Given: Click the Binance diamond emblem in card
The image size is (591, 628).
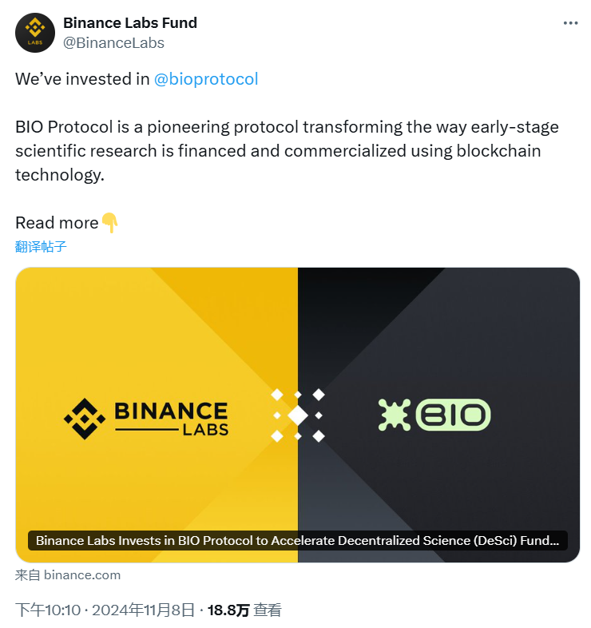Looking at the screenshot, I should coord(85,419).
